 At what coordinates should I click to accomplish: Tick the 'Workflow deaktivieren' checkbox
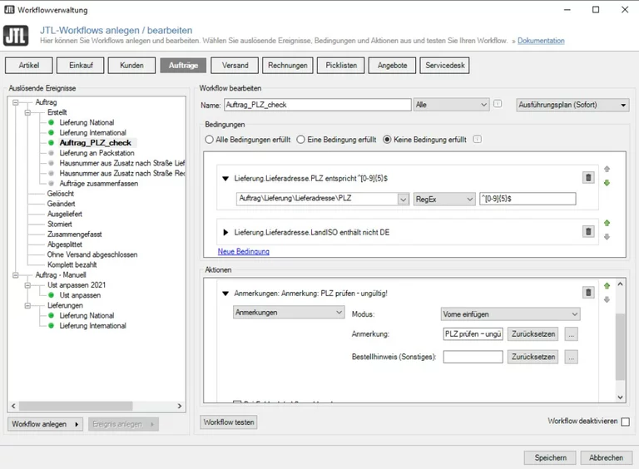[x=625, y=422]
